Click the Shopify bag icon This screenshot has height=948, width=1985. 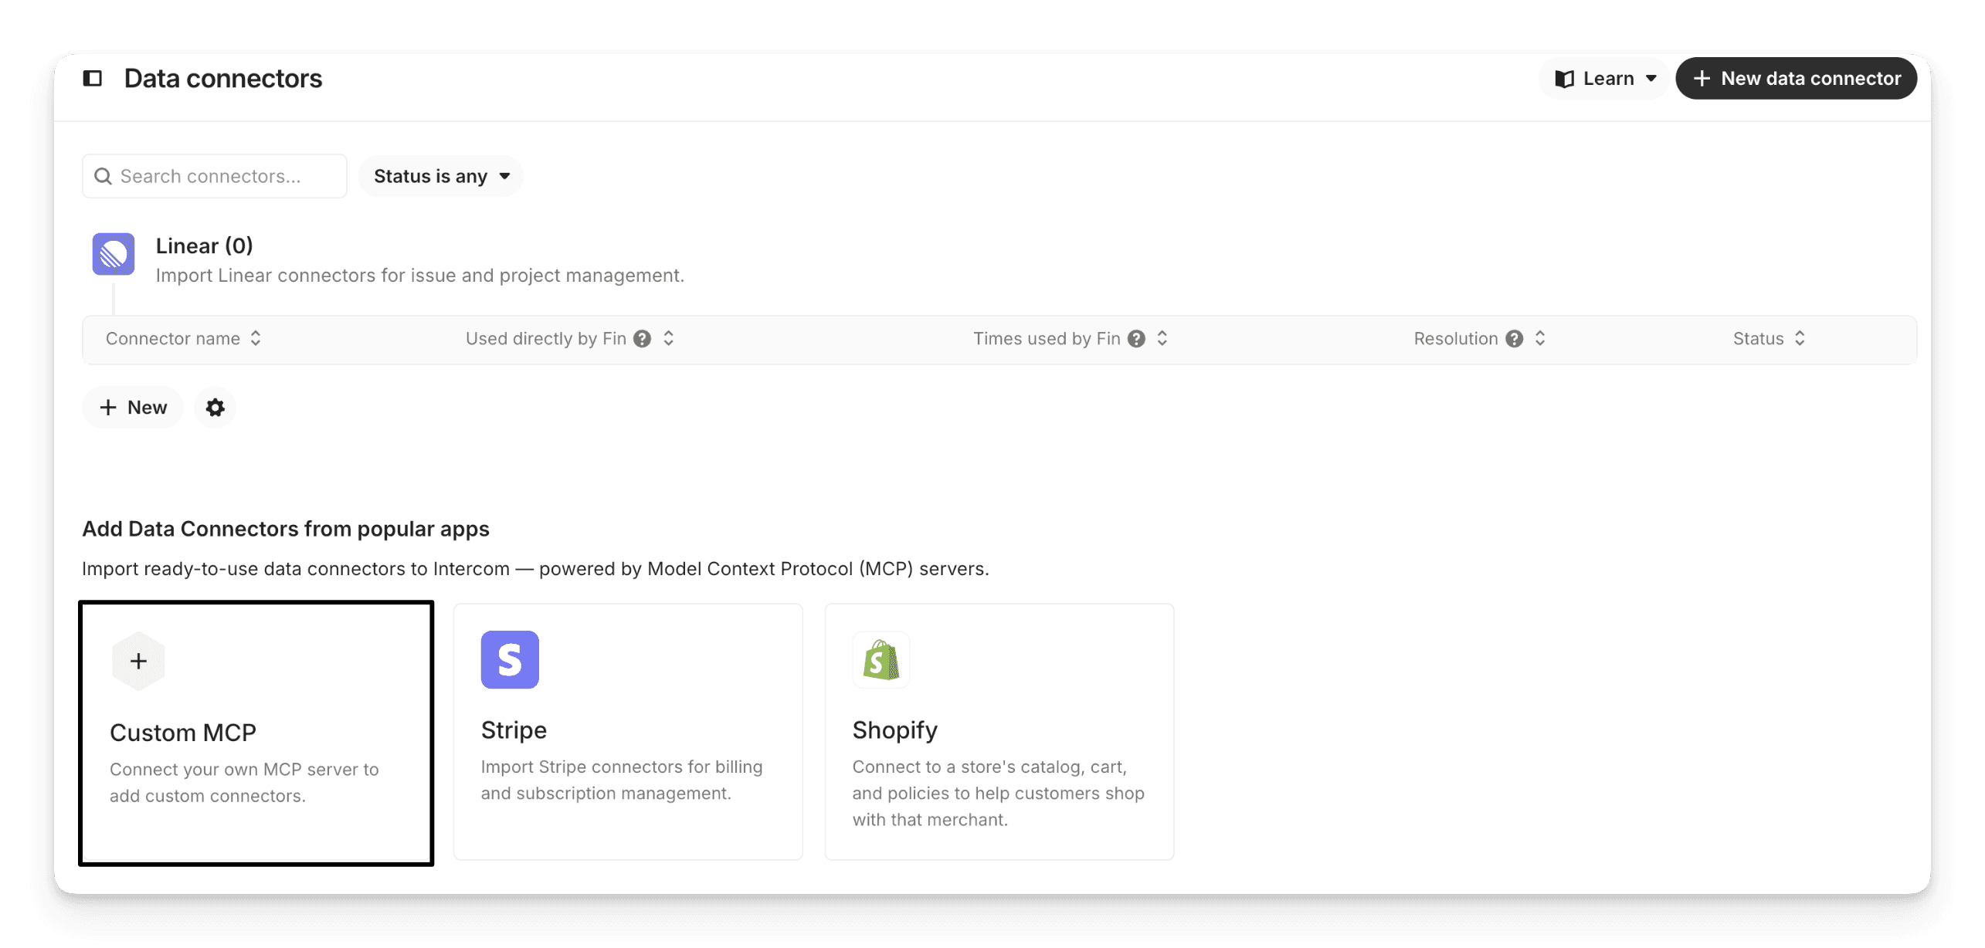(x=881, y=660)
